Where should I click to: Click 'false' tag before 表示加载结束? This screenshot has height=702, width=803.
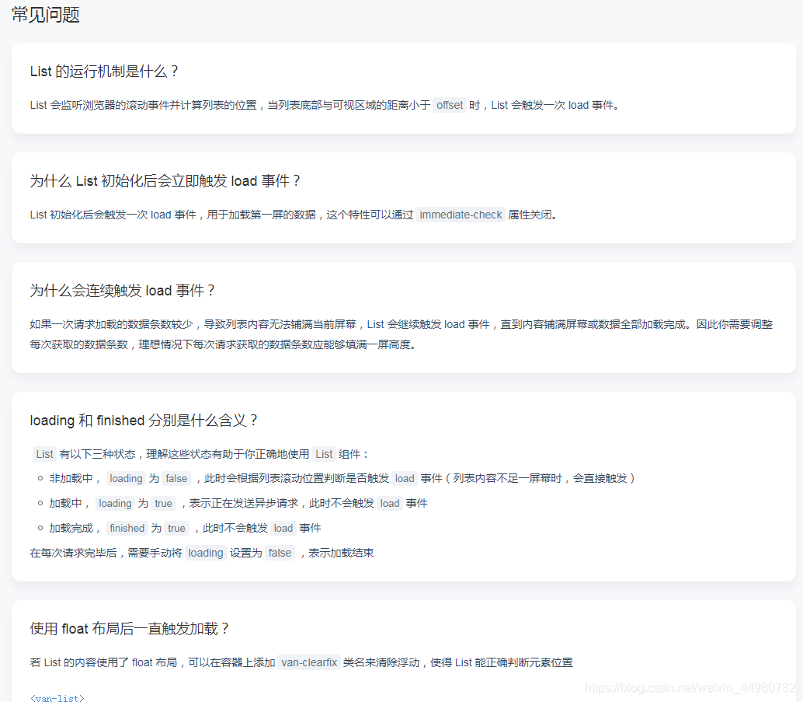280,553
